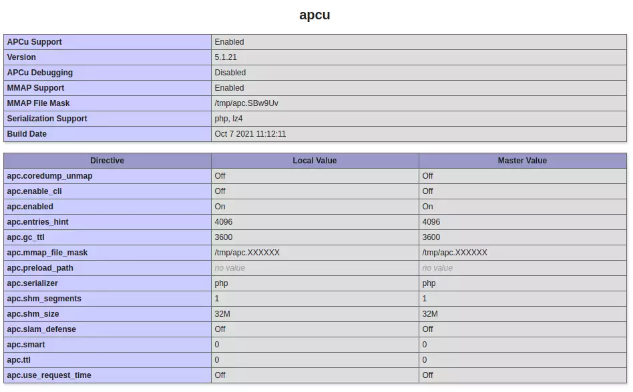Click the apcu heading title
The width and height of the screenshot is (633, 392).
click(x=314, y=15)
